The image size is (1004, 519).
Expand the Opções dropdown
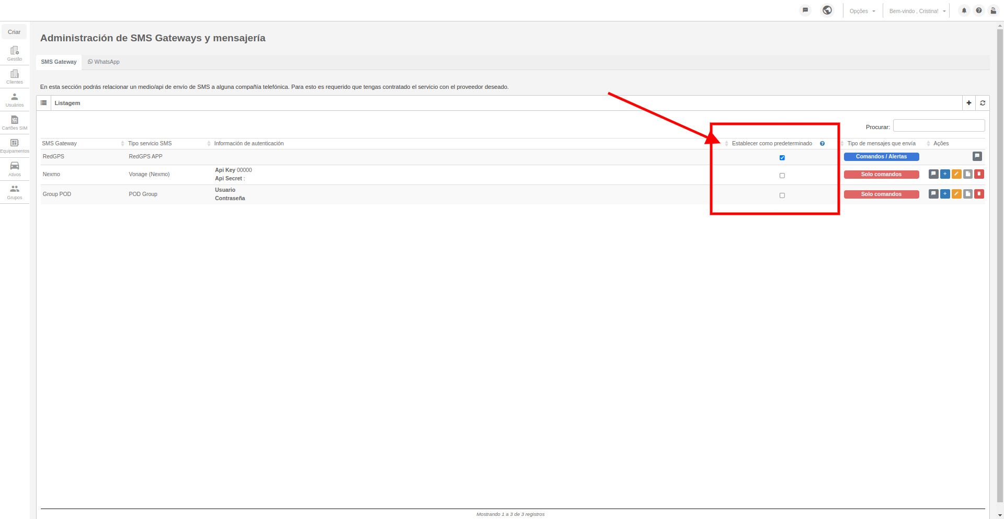click(862, 11)
